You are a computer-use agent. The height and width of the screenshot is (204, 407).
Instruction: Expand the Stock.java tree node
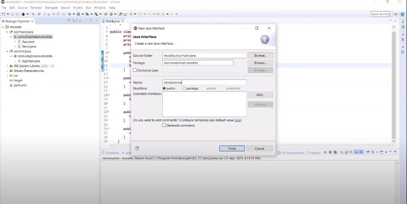click(x=15, y=47)
